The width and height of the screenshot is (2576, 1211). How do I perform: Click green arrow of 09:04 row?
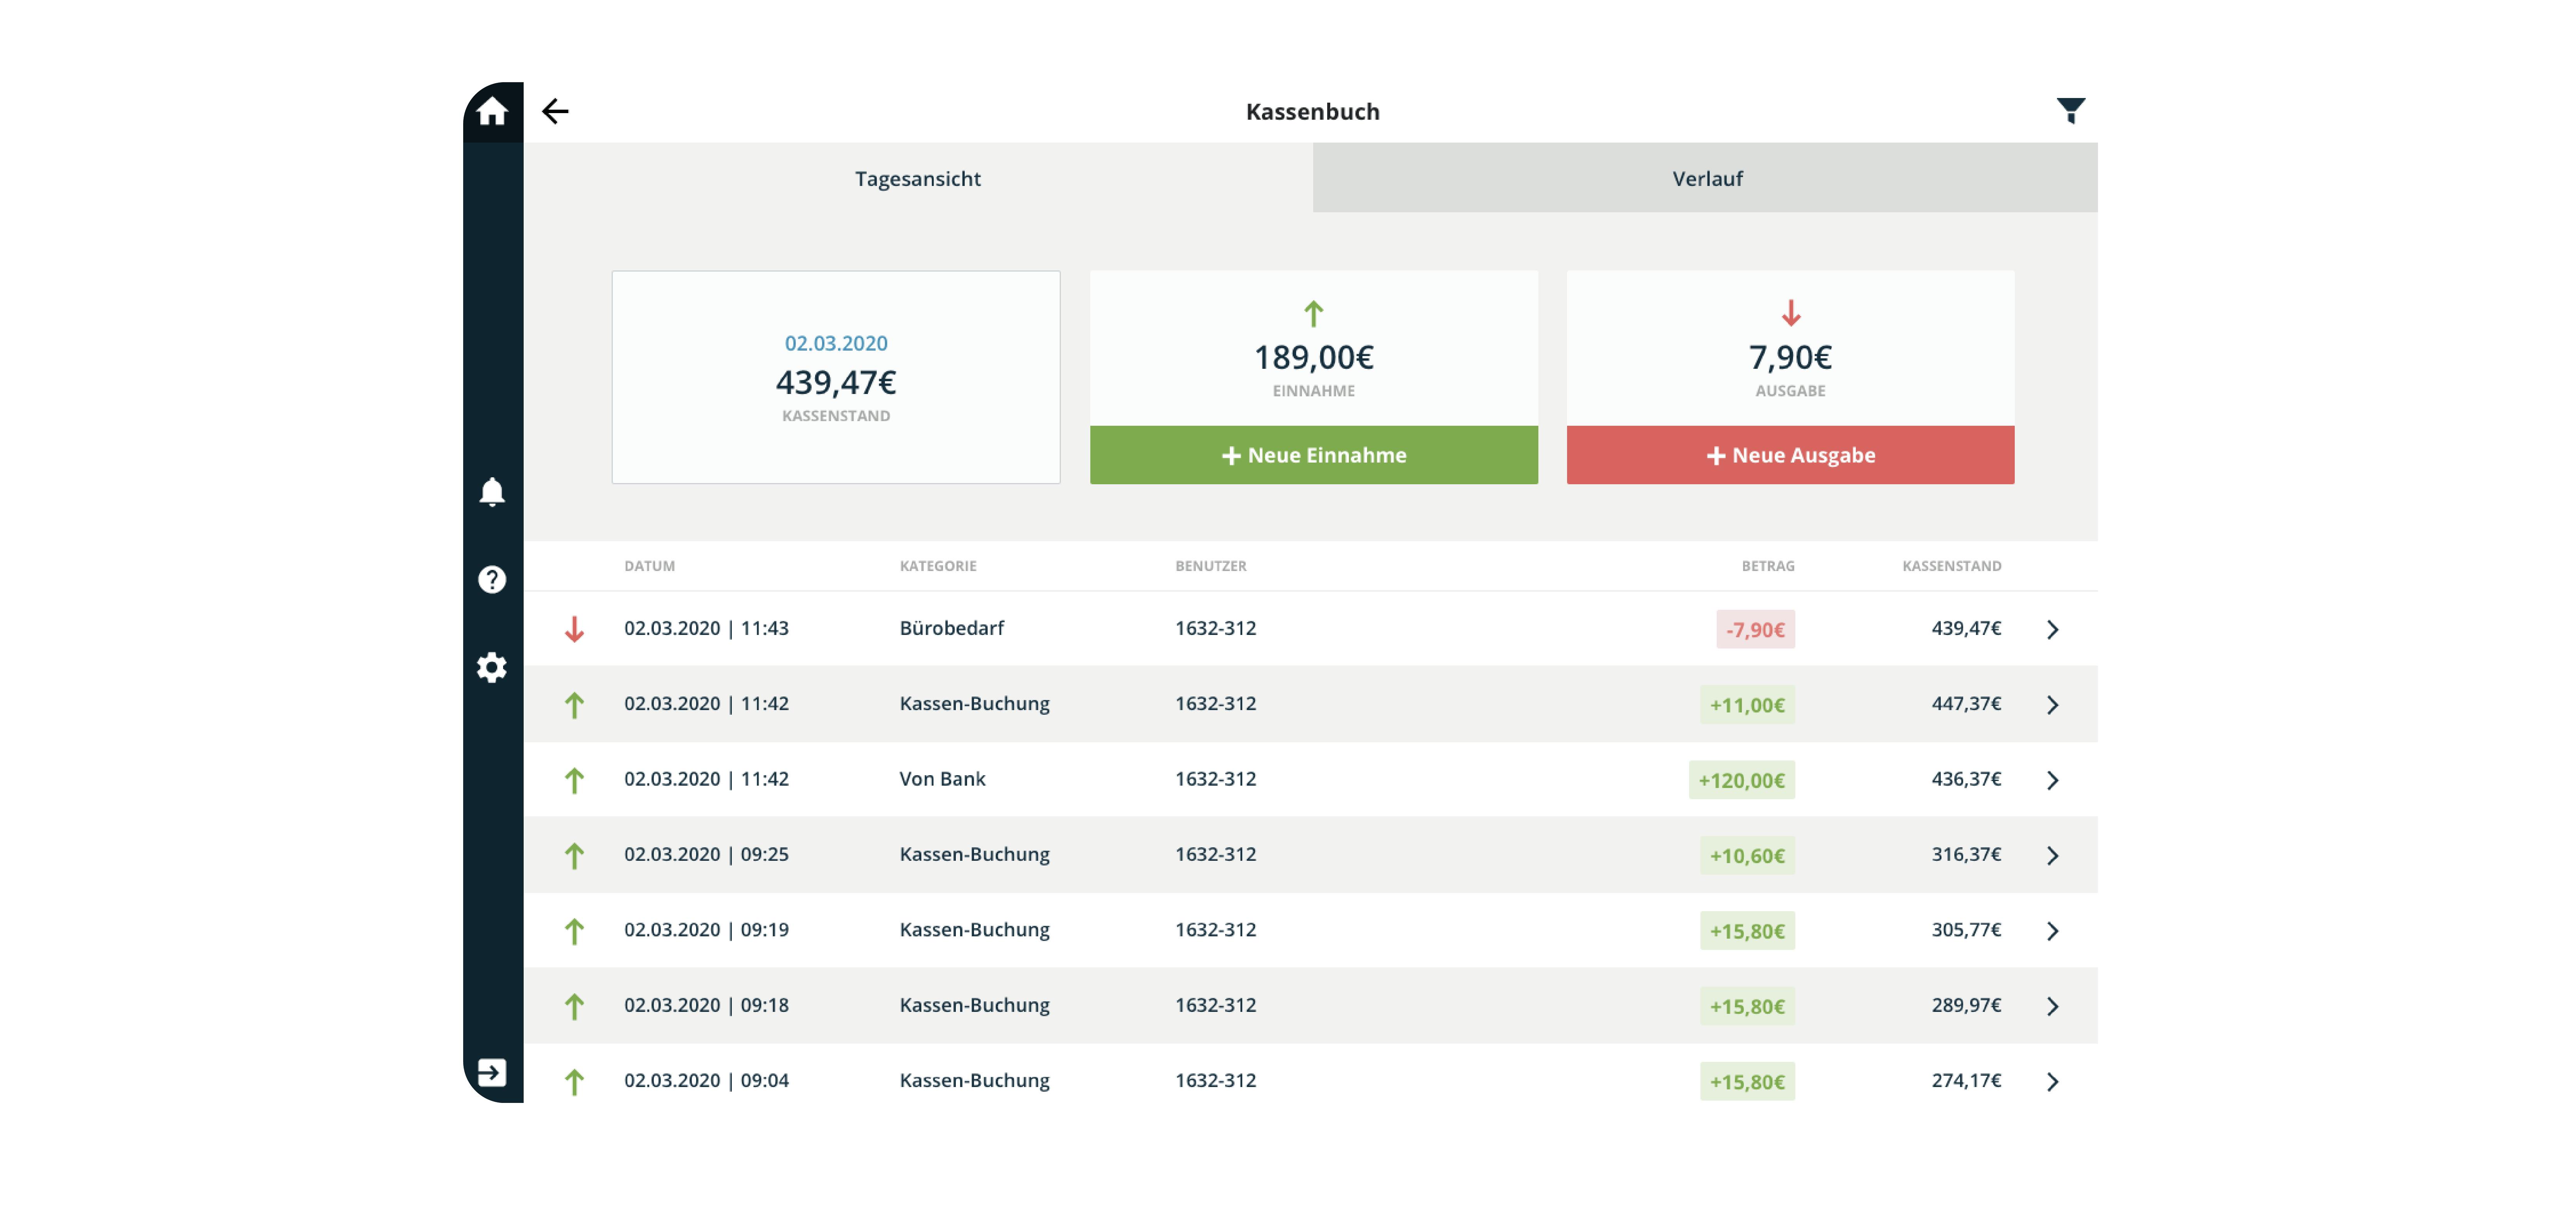point(574,1081)
